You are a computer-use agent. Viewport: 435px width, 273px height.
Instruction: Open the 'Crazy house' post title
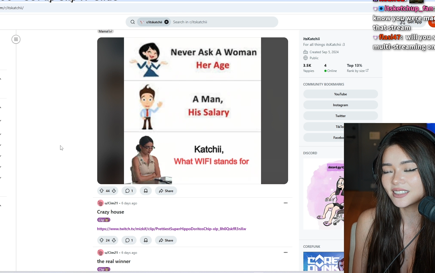pos(111,212)
